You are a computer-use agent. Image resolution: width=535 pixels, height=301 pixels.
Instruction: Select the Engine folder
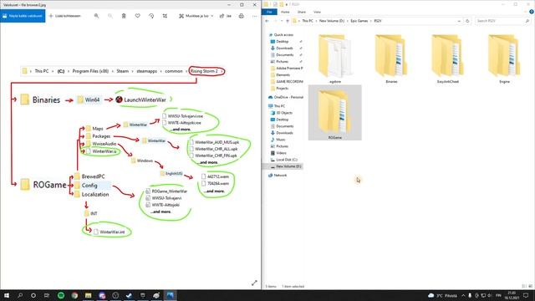pos(504,59)
